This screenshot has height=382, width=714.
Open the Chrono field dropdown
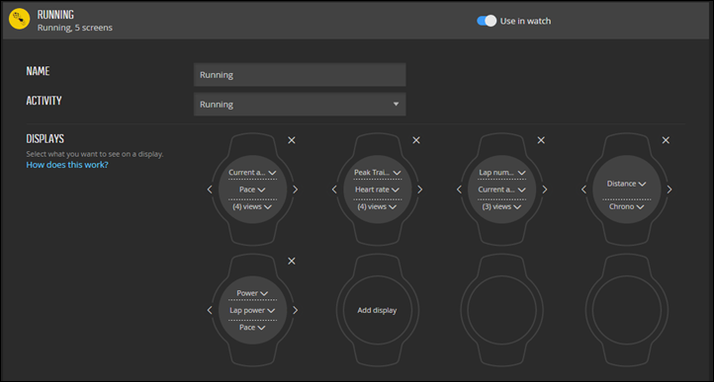627,206
